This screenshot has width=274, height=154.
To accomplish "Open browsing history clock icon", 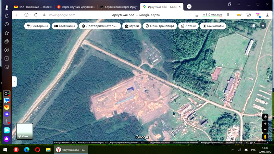I will 7,24.
